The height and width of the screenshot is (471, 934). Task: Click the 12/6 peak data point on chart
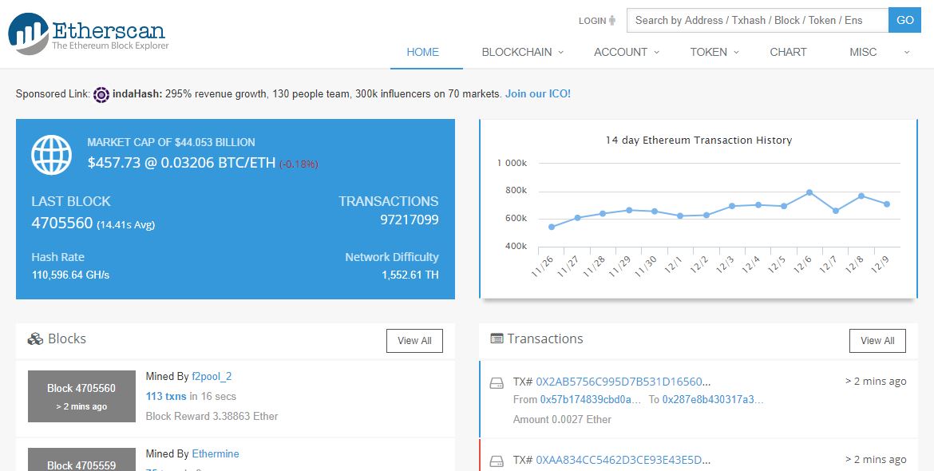pos(809,192)
